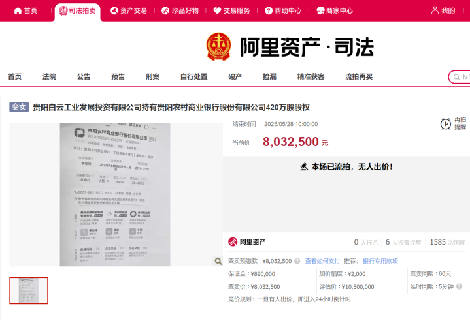This screenshot has height=321, width=470.
Task: Open the 公告 navigation item
Action: [84, 76]
